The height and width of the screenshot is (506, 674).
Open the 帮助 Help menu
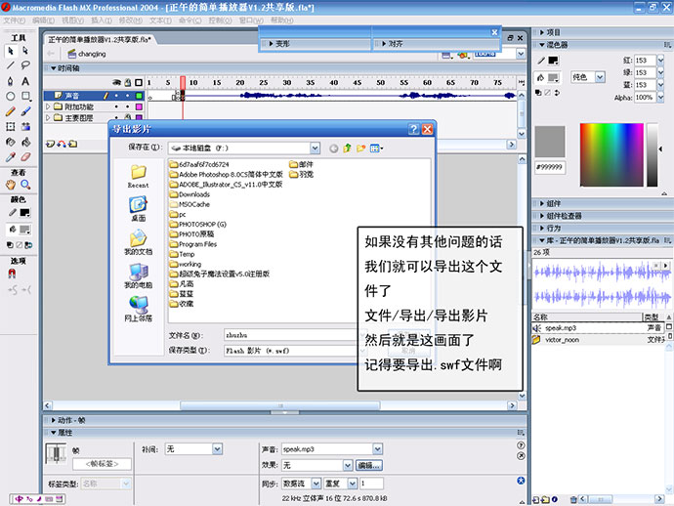[282, 21]
